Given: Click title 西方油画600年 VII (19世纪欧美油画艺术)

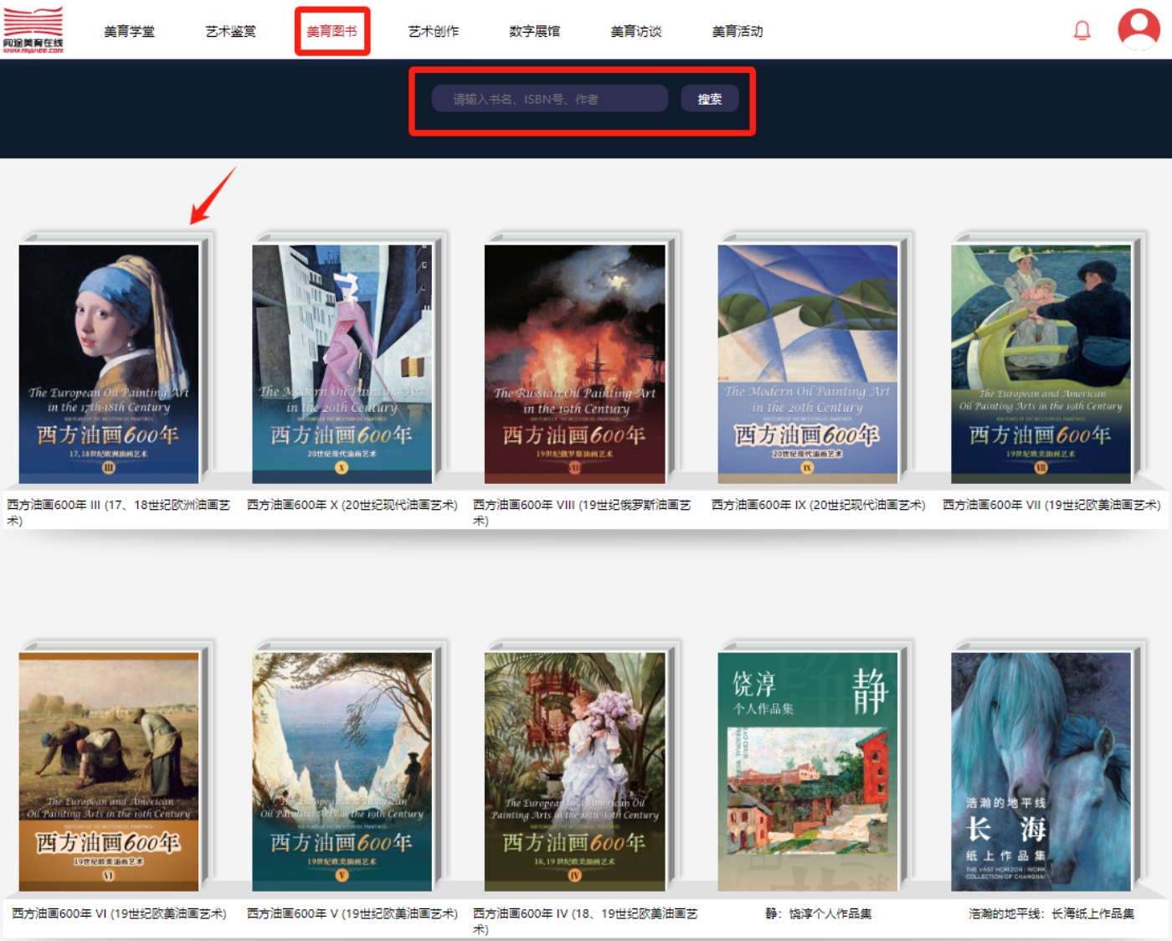Looking at the screenshot, I should (1051, 505).
